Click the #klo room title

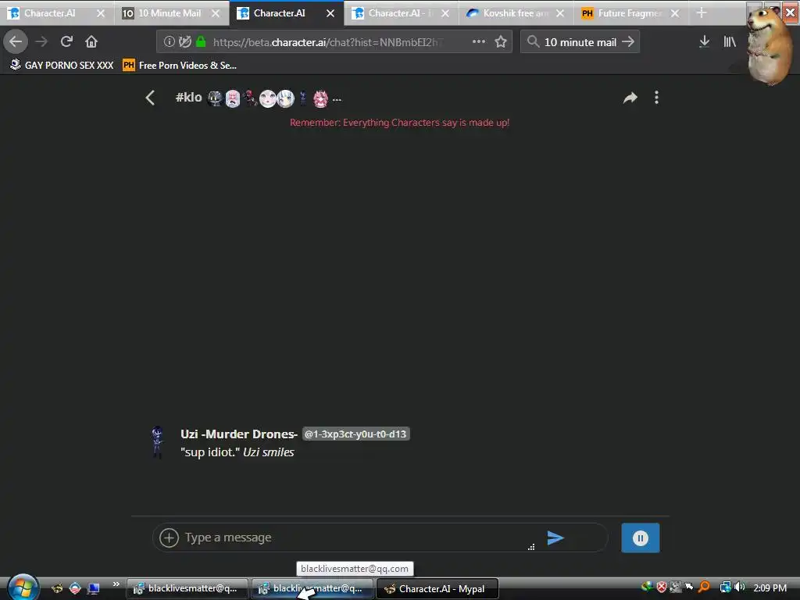click(x=189, y=98)
